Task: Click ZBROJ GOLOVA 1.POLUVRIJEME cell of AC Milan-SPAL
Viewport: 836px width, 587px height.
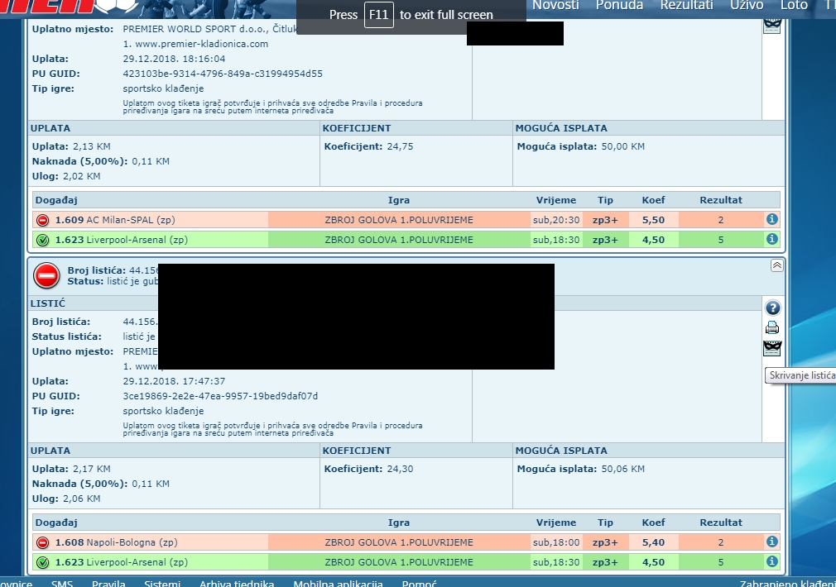Action: (399, 219)
